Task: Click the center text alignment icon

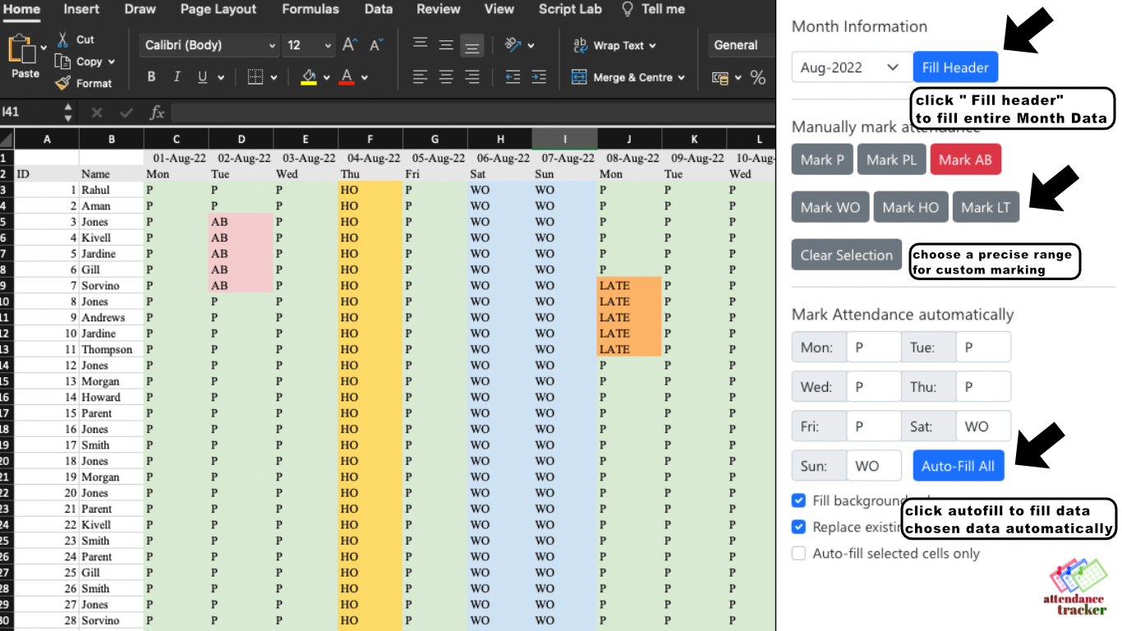Action: [446, 77]
